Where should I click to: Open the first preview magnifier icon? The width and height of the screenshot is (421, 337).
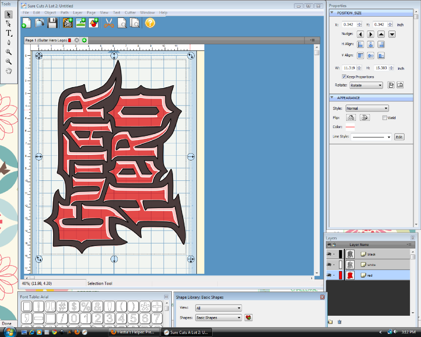(122, 23)
